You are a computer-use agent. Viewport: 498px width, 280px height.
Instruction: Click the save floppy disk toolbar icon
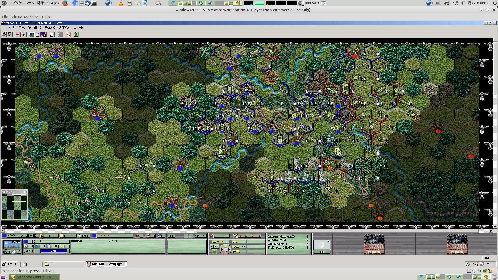pos(10,34)
